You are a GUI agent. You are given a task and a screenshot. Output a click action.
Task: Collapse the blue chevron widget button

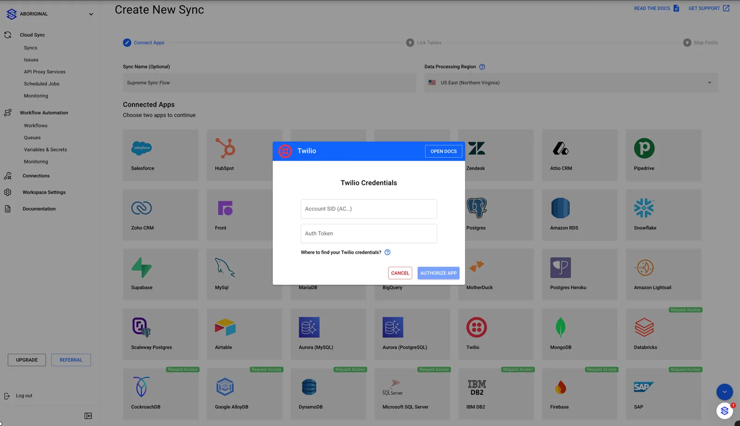[725, 392]
